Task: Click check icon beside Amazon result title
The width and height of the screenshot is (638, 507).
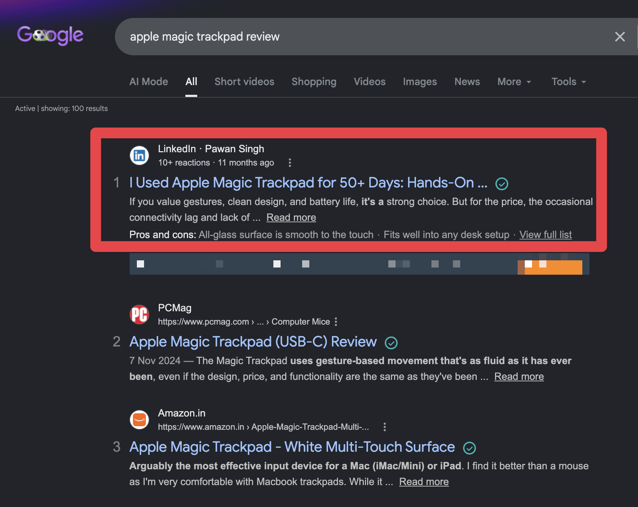Action: click(469, 448)
